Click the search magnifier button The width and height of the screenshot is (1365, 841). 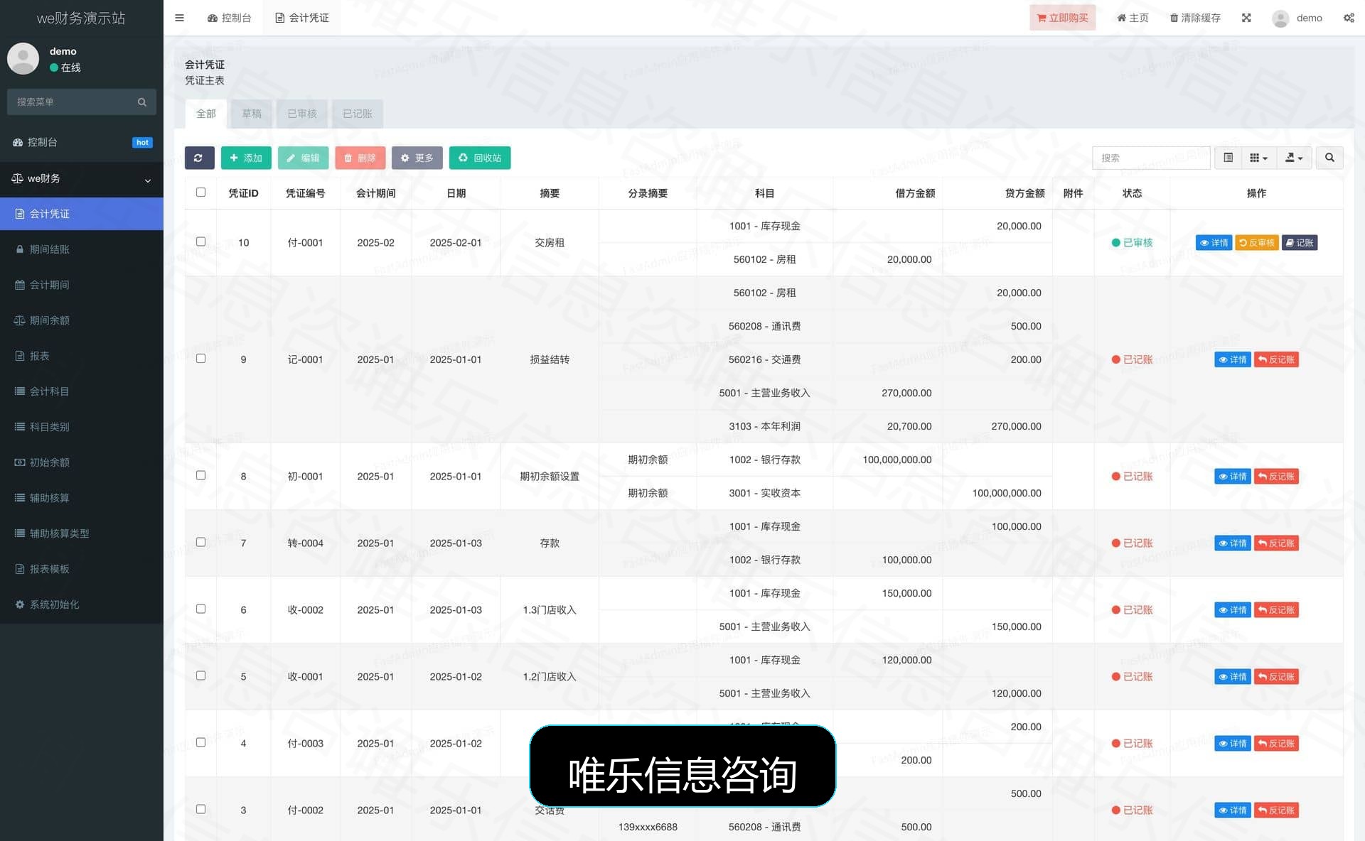1329,158
